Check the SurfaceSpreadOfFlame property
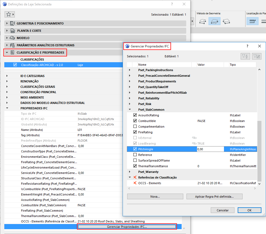 [135, 160]
